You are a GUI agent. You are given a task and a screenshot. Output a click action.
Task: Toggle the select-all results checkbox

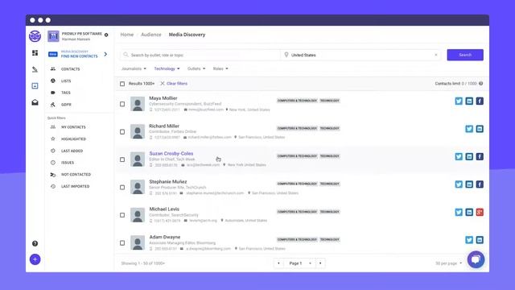tap(122, 84)
